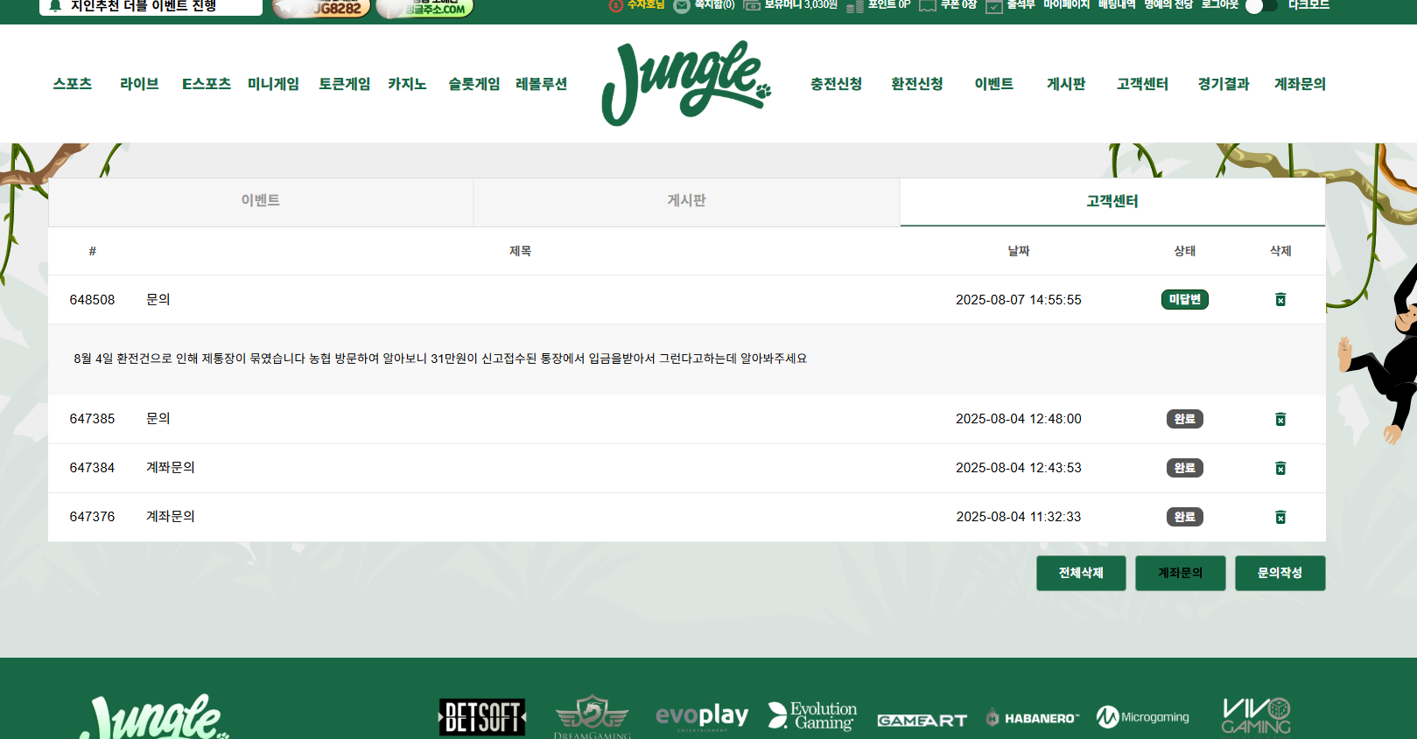The image size is (1417, 739).
Task: Click trash icon for inquiry 647385
Action: click(1280, 420)
